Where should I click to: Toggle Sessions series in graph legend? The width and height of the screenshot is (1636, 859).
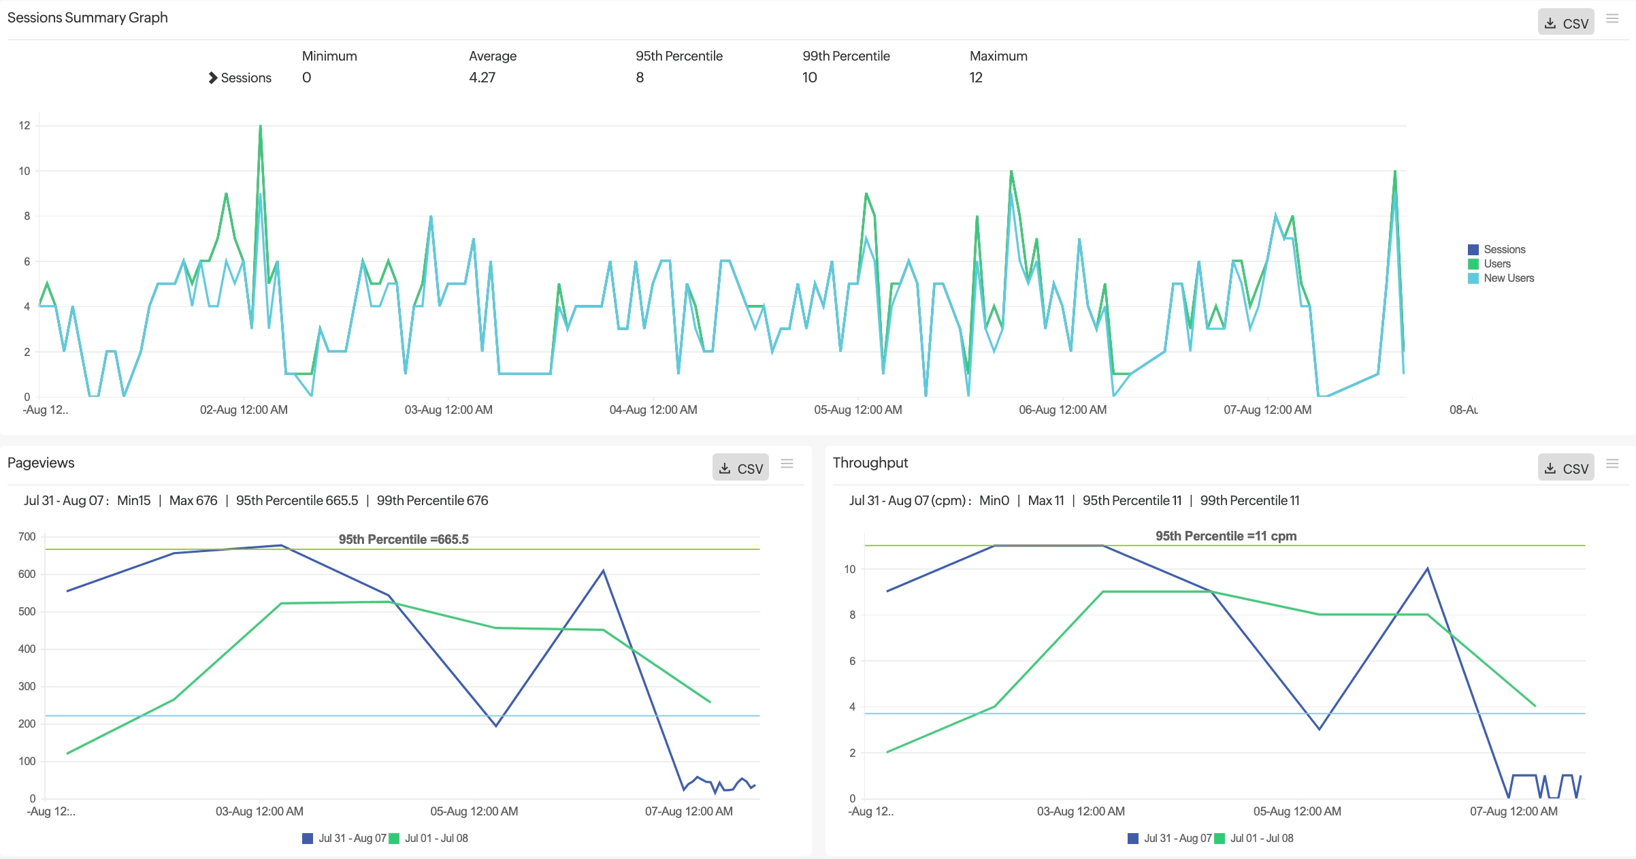pyautogui.click(x=1504, y=249)
